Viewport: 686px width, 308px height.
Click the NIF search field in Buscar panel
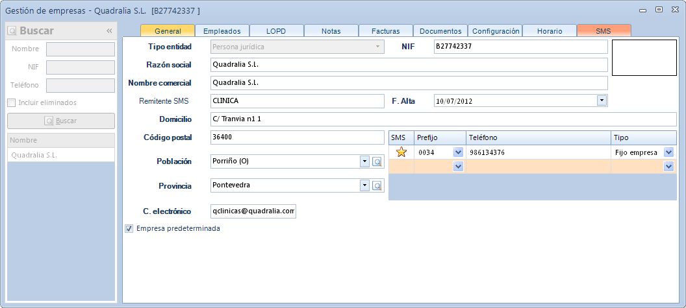point(81,67)
